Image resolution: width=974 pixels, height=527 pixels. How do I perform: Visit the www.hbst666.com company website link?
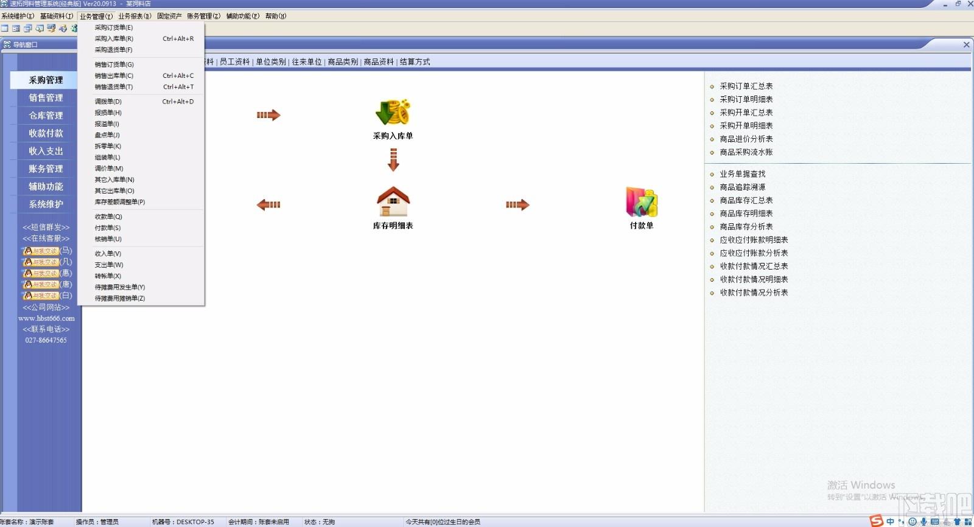[46, 318]
